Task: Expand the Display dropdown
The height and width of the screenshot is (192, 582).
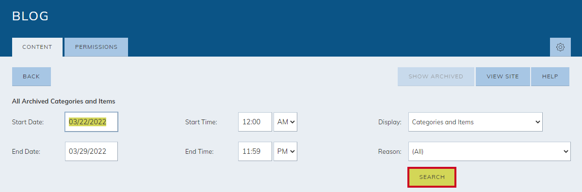Action: click(x=475, y=122)
